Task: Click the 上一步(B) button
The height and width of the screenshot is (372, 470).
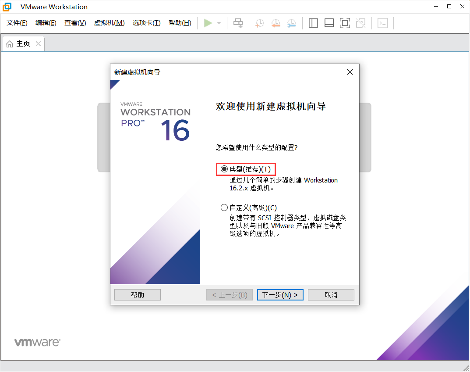Action: (230, 295)
